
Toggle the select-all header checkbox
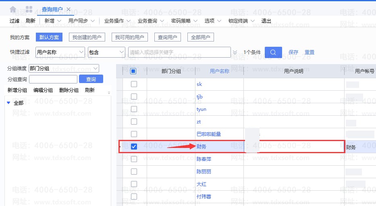pos(133,71)
